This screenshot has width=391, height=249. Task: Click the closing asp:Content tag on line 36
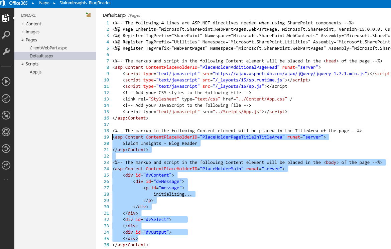[130, 245]
